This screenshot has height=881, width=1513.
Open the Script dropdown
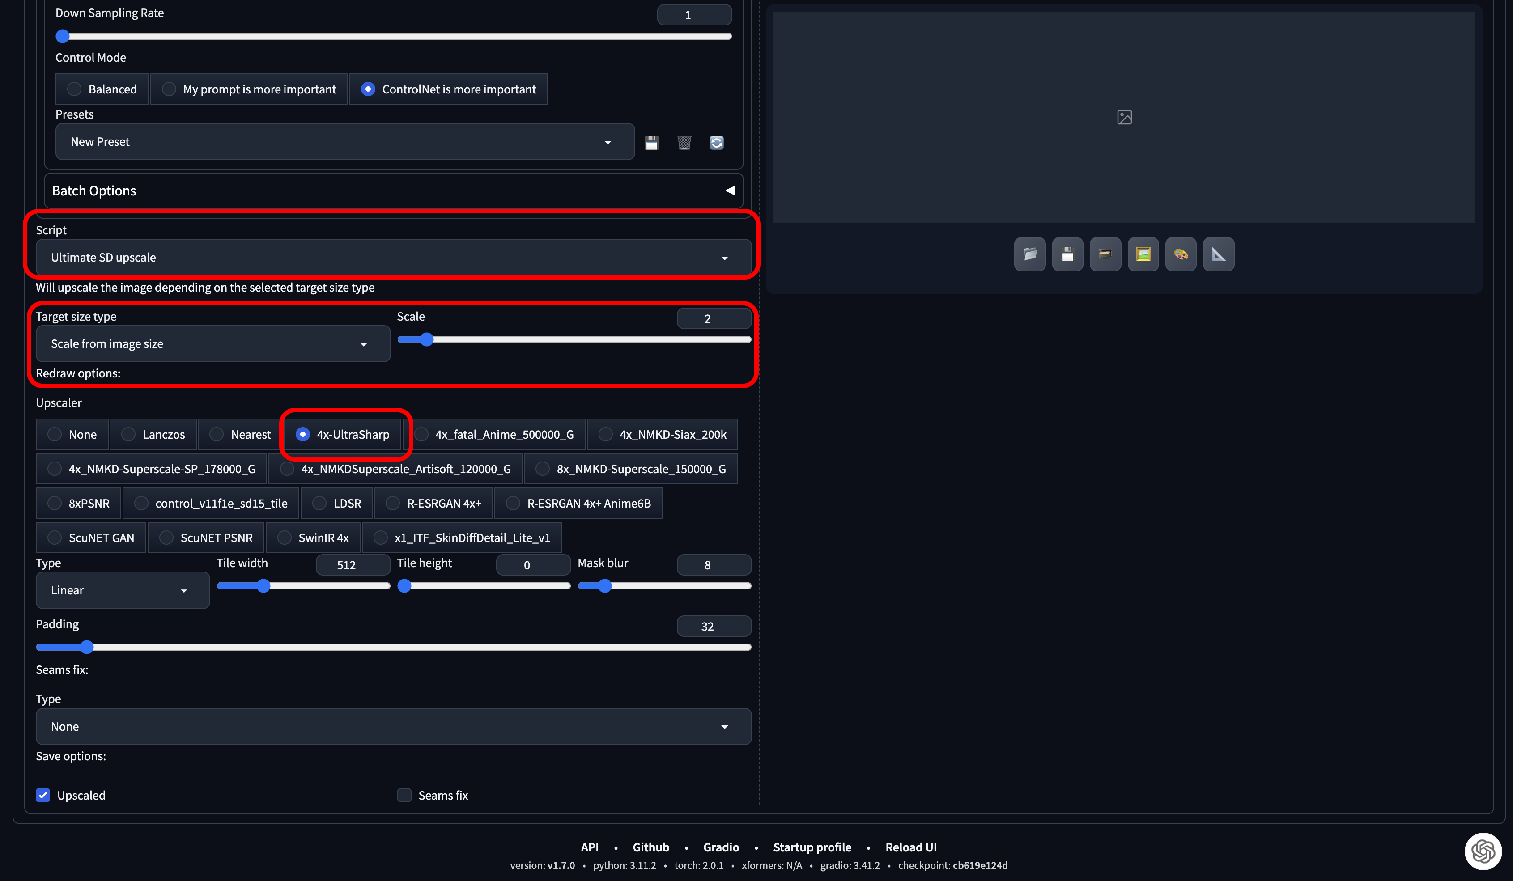tap(393, 258)
